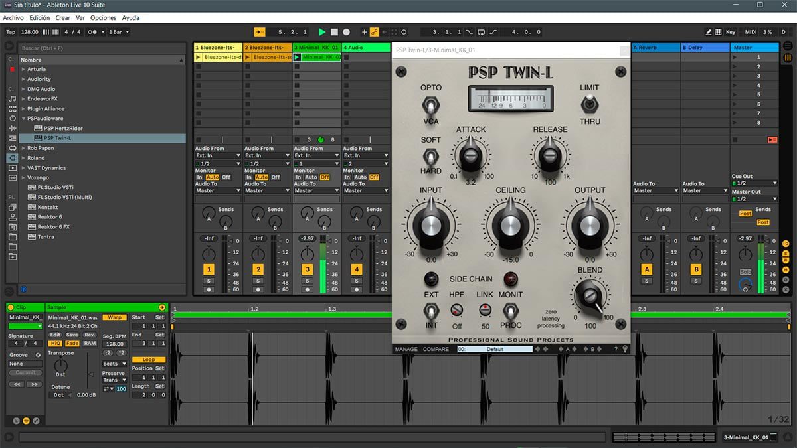797x448 pixels.
Task: Click the Tap tempo button
Action: tap(11, 32)
